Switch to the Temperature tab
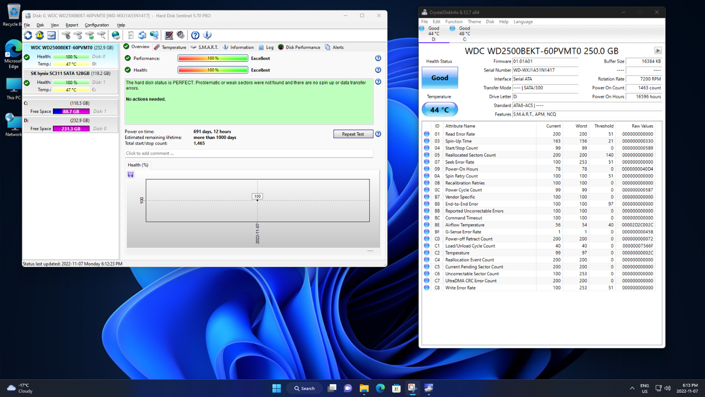The image size is (705, 397). 170,47
